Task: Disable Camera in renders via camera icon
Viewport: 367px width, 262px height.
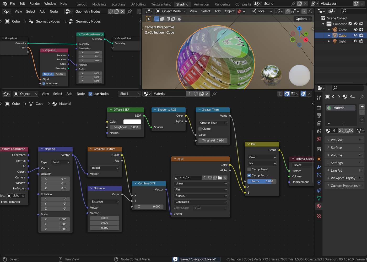Action: click(361, 30)
